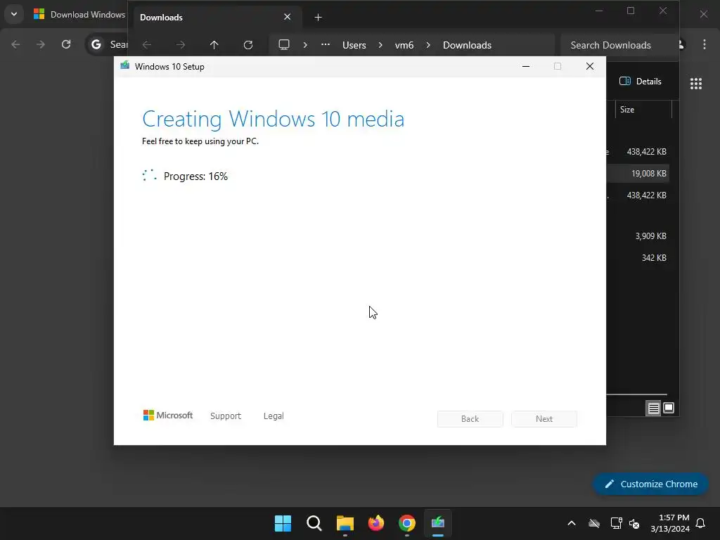
Task: Select Users in the File Explorer breadcrumb
Action: [x=354, y=45]
